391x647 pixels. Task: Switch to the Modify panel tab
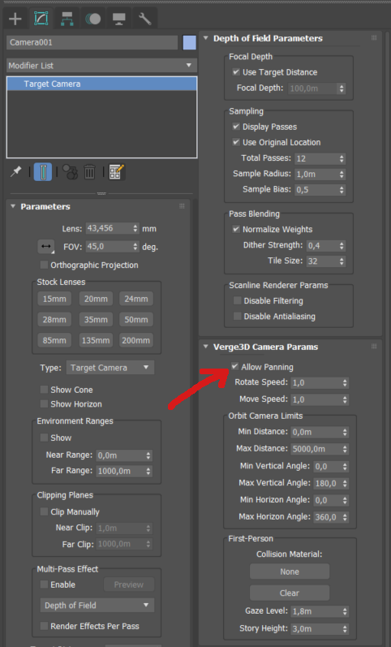tap(41, 19)
